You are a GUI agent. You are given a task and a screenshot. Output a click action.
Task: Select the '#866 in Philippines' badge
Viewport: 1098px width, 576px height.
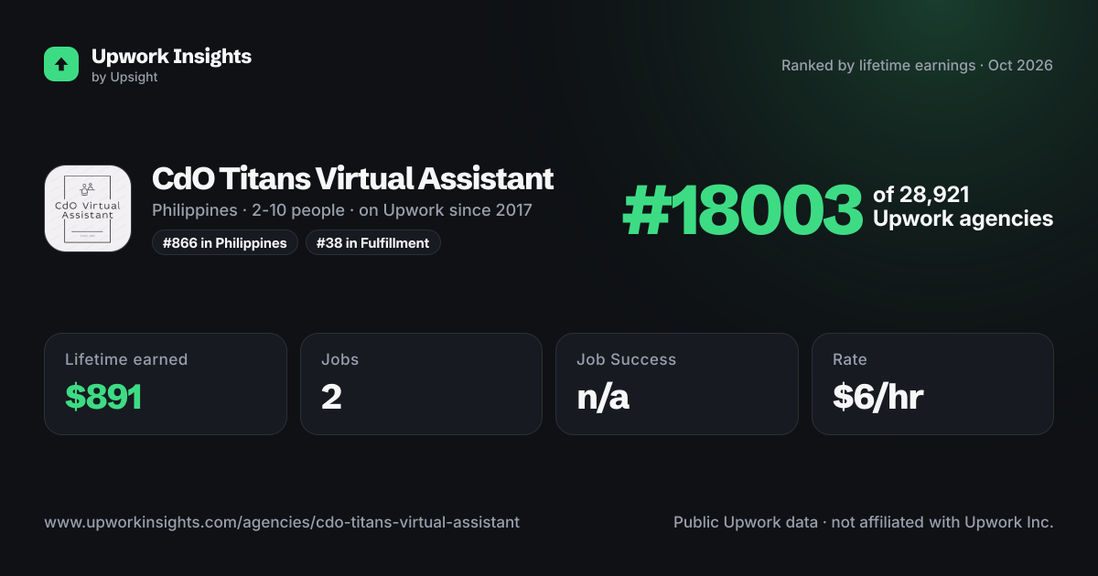[x=224, y=242]
